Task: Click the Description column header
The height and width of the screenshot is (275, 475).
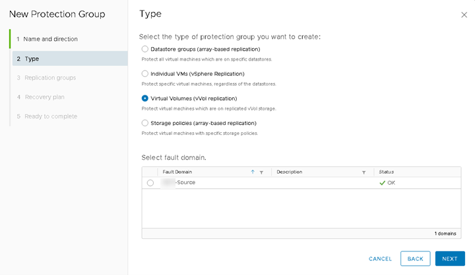Action: 290,172
